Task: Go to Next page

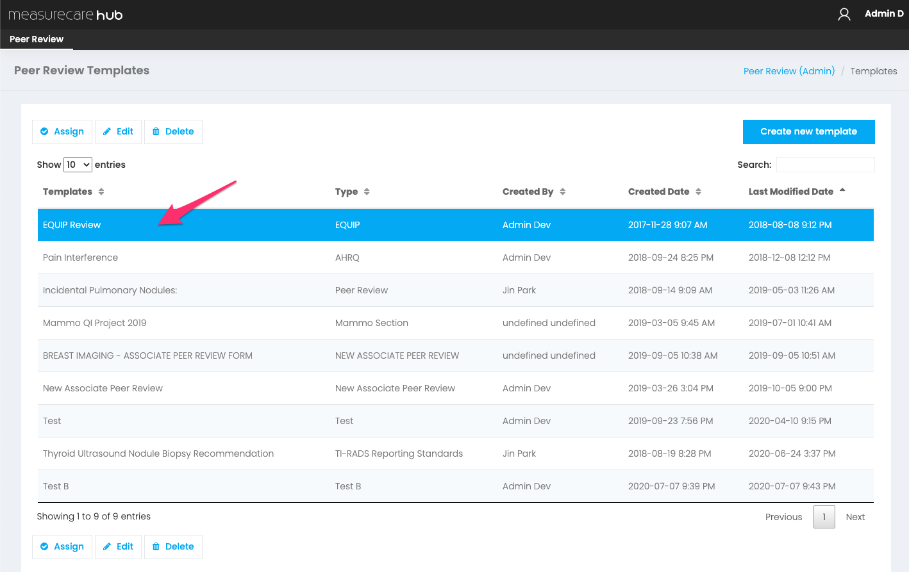Action: click(855, 517)
